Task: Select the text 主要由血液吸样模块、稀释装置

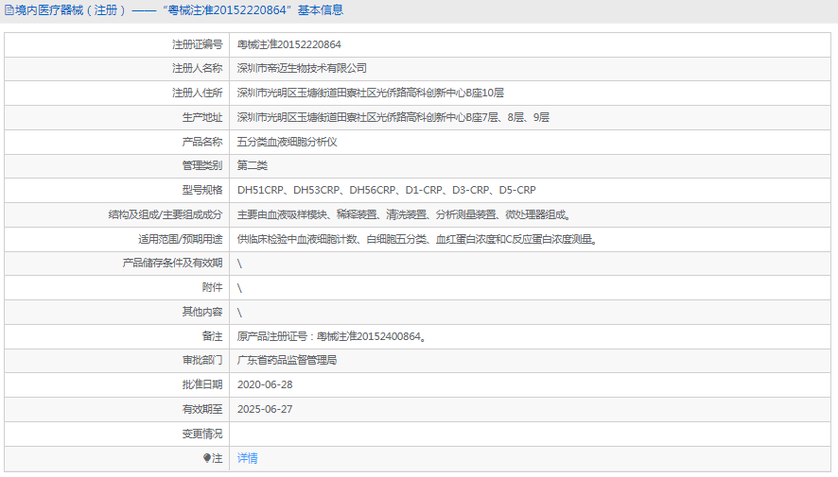Action: 306,214
